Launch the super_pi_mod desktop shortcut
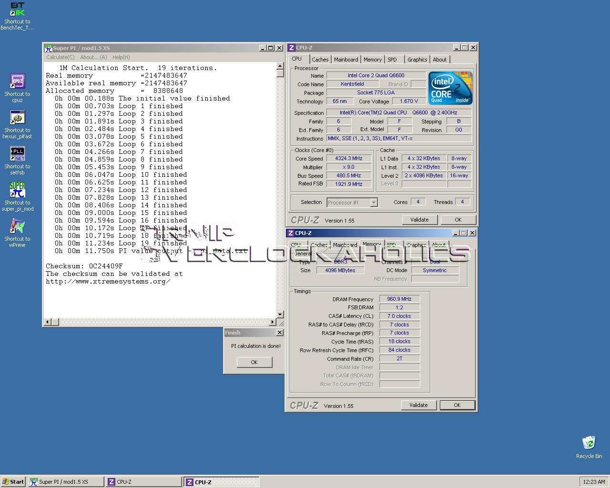 (17, 190)
